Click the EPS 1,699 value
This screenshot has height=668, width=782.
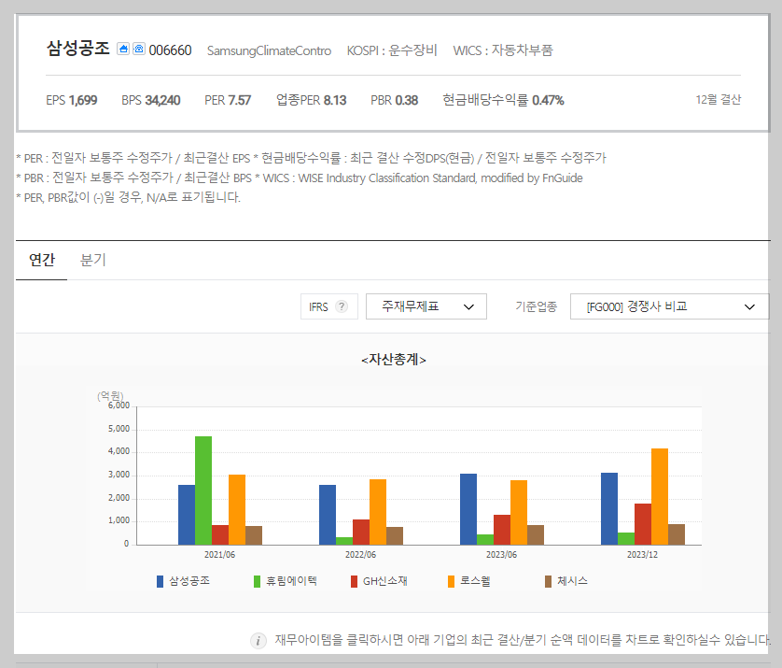tap(71, 100)
